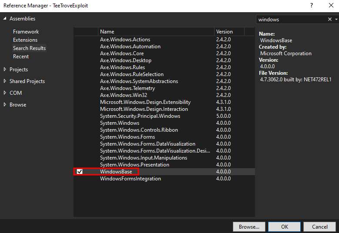The width and height of the screenshot is (339, 233).
Task: Click the Browse... button
Action: pos(249,227)
